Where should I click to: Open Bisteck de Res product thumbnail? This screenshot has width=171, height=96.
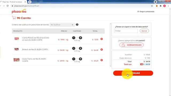[x=17, y=49]
